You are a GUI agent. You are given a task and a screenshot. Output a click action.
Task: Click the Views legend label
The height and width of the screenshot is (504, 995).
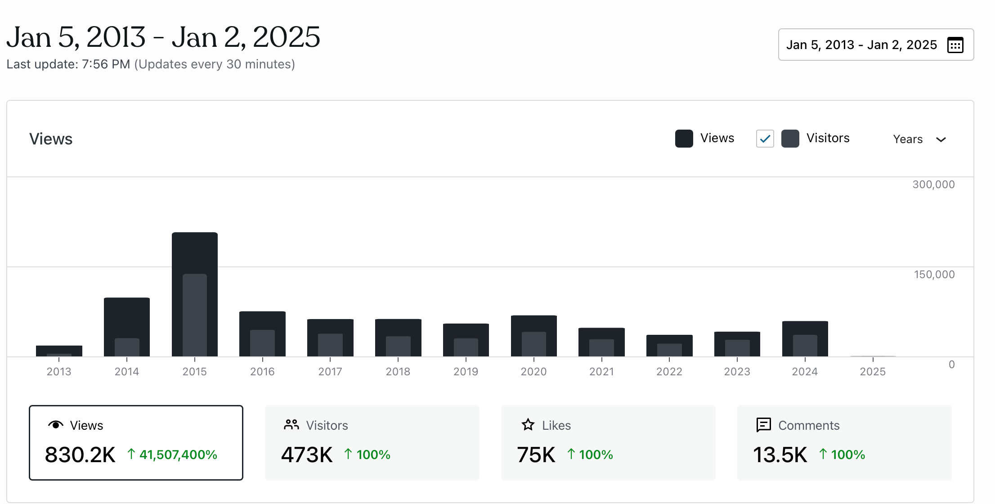717,138
